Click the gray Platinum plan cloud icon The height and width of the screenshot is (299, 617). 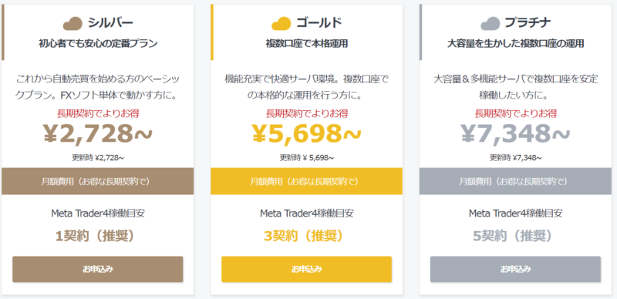(491, 24)
